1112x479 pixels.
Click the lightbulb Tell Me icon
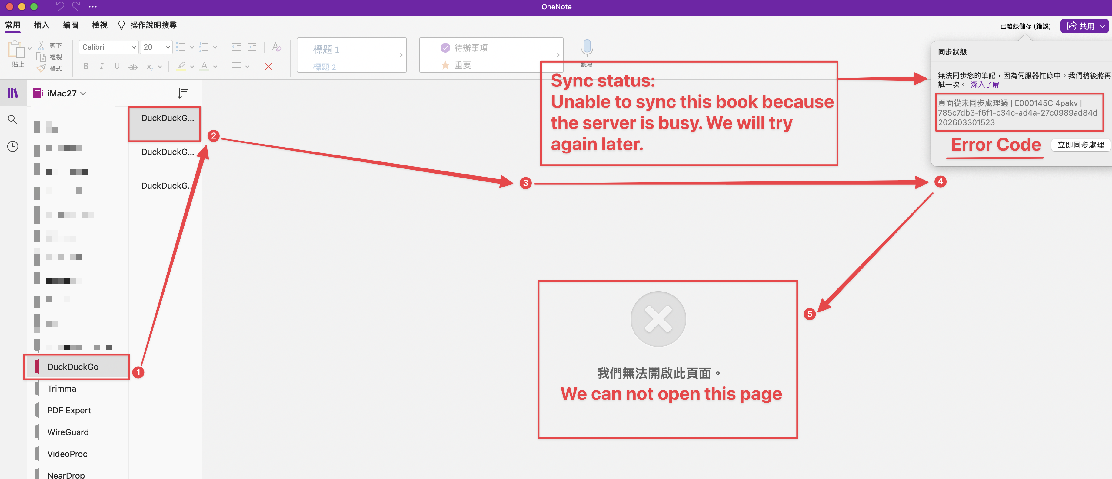tap(121, 25)
